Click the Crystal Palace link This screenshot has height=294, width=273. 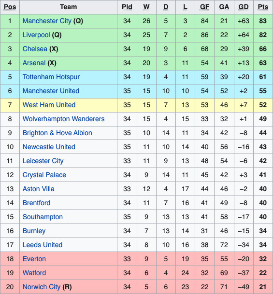coord(44,175)
